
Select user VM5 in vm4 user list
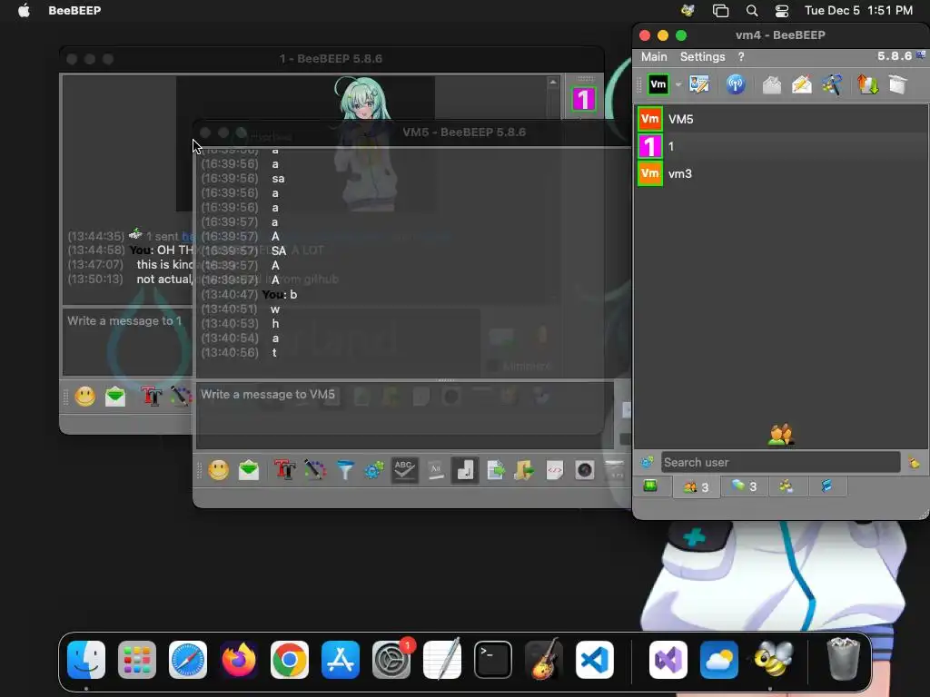tap(782, 119)
